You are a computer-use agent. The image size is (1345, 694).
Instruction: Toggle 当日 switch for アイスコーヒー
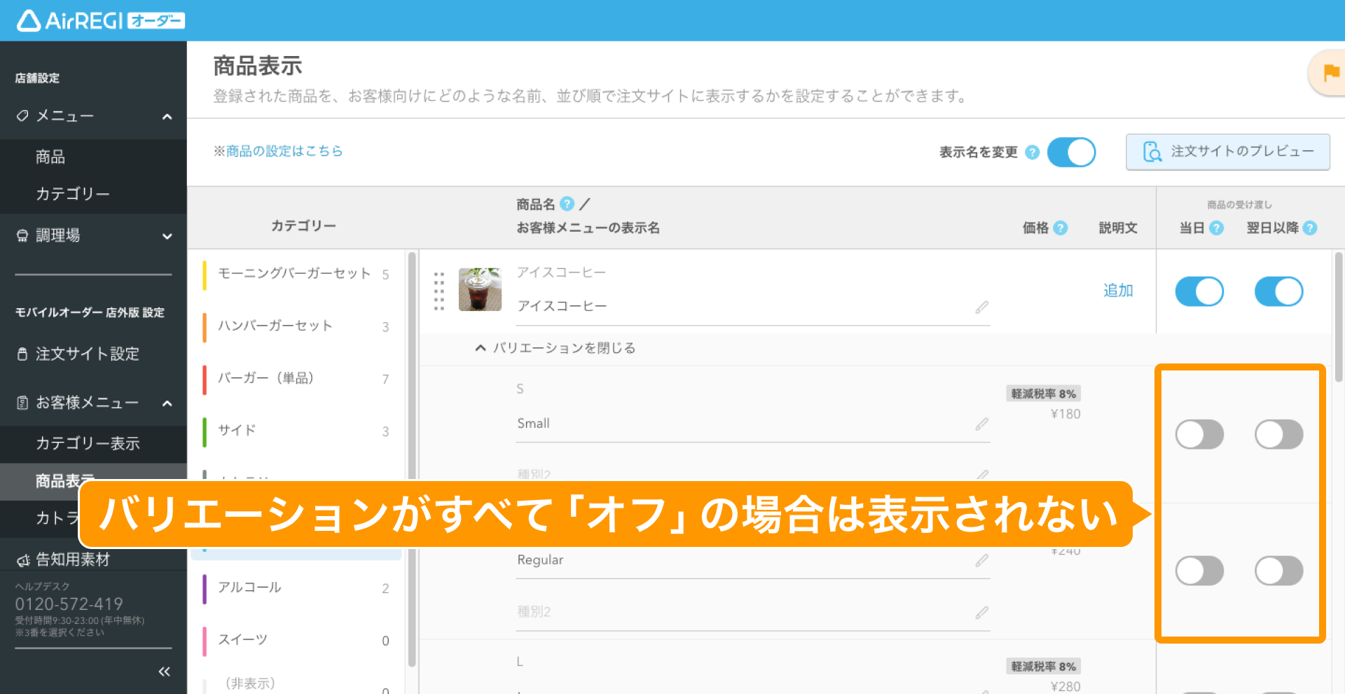tap(1199, 291)
